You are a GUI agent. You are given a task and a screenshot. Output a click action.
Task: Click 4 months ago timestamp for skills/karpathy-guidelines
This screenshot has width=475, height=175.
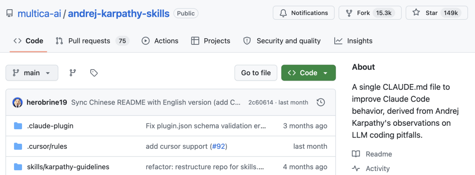click(x=305, y=167)
